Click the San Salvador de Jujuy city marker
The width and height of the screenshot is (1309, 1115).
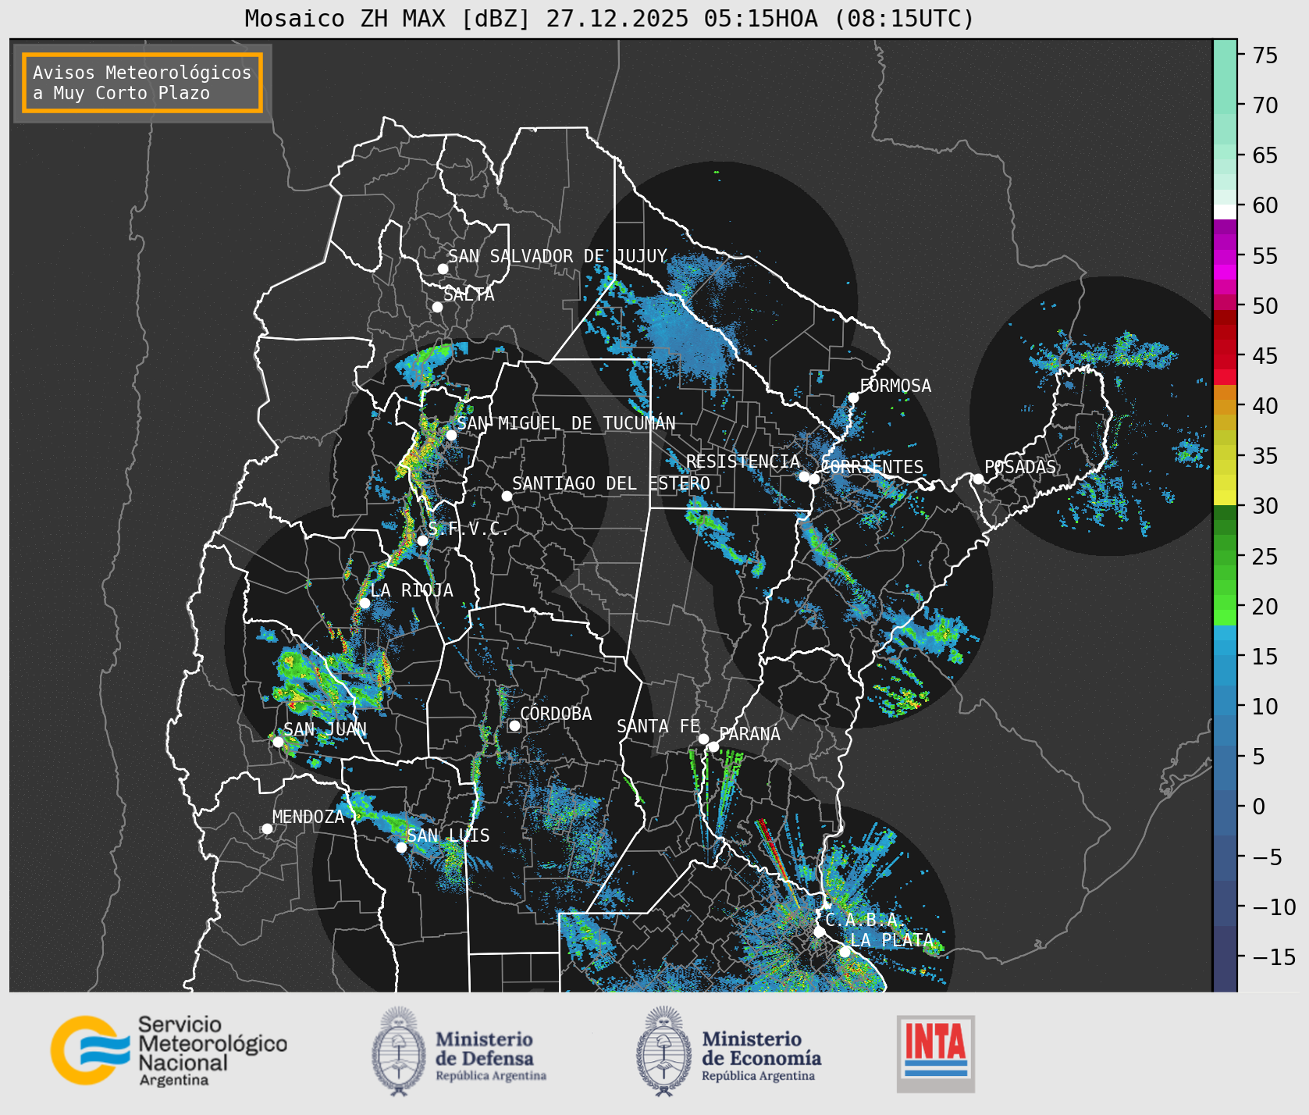[x=443, y=269]
